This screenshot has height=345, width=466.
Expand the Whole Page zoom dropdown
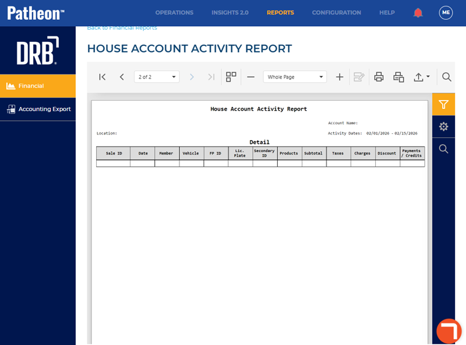click(295, 77)
